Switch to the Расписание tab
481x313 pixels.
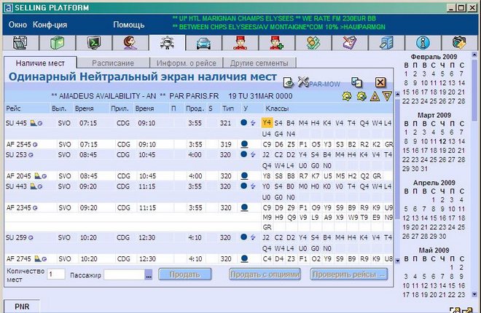(113, 63)
